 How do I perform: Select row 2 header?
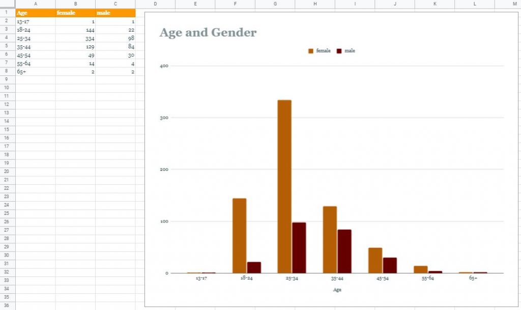click(x=8, y=21)
